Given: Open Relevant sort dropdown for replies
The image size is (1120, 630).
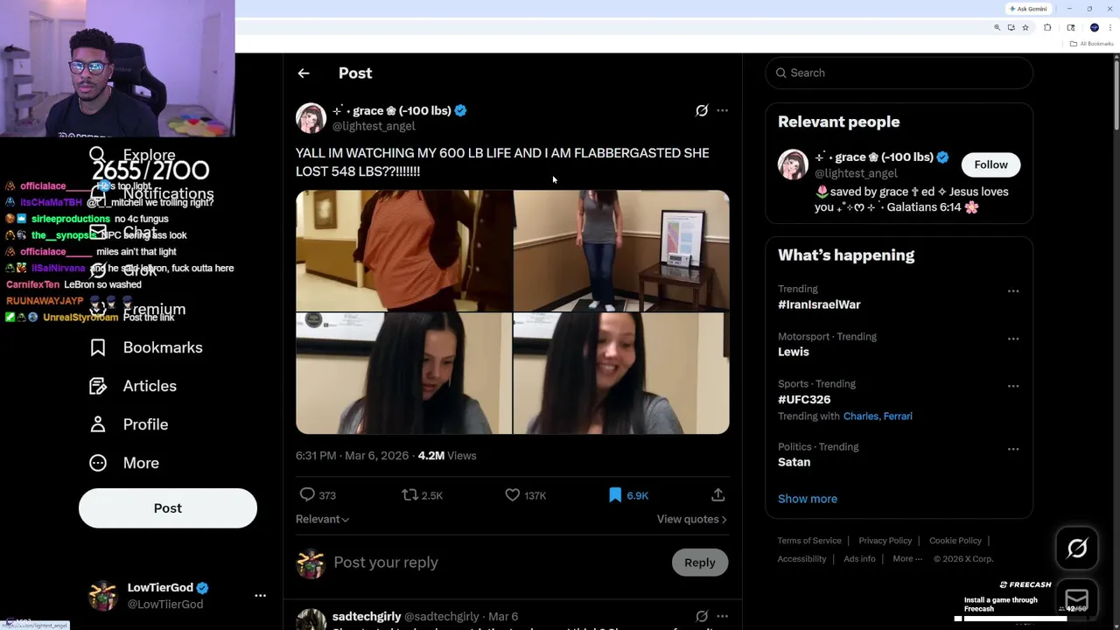Looking at the screenshot, I should 322,519.
